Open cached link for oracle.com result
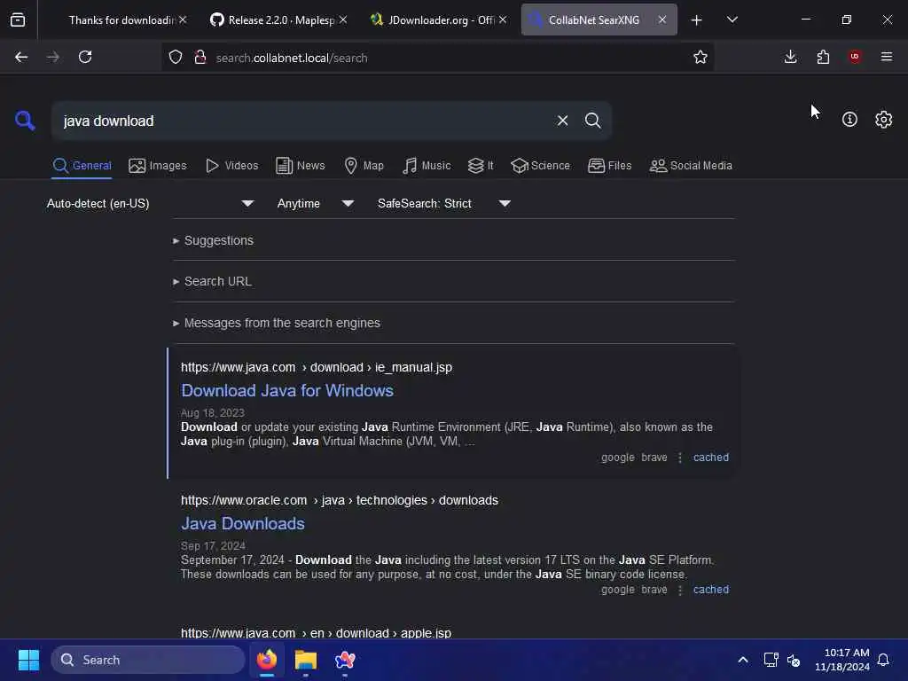This screenshot has height=681, width=908. (x=710, y=590)
